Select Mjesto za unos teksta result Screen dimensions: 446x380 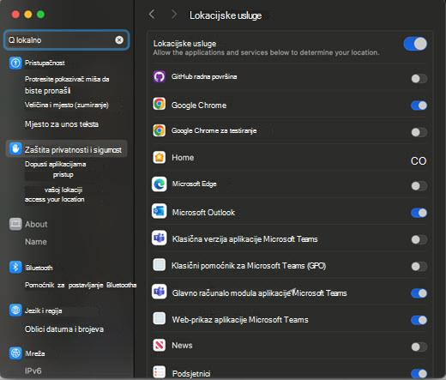point(62,124)
